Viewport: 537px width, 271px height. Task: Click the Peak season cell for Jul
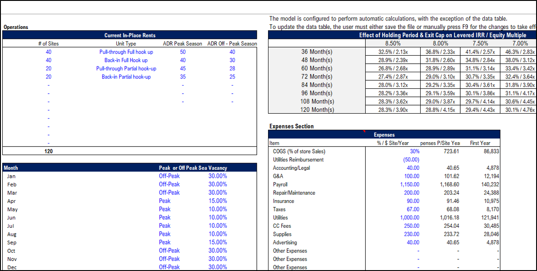point(165,226)
